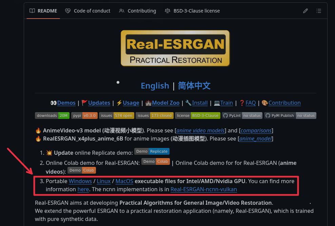Click the issues 173 closed badge
The height and width of the screenshot is (226, 335).
point(155,116)
